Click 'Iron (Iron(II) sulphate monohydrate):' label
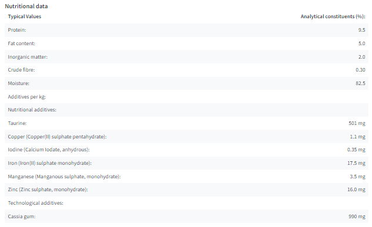The width and height of the screenshot is (372, 227). tap(49, 163)
